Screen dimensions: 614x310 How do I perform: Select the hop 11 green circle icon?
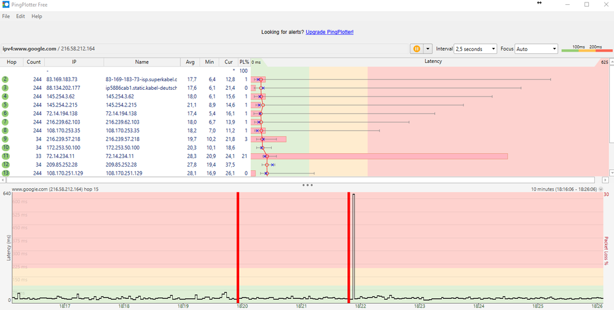point(5,156)
